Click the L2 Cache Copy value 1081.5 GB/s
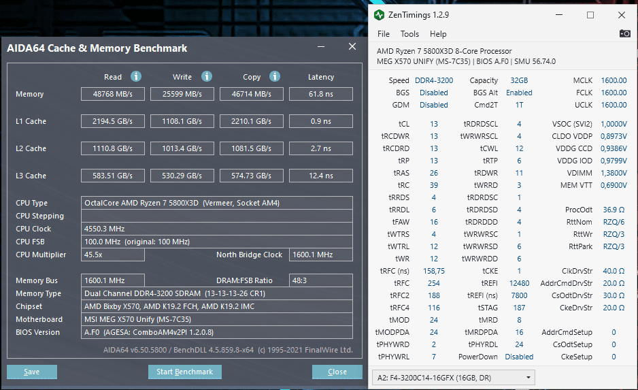The image size is (638, 390). (252, 148)
